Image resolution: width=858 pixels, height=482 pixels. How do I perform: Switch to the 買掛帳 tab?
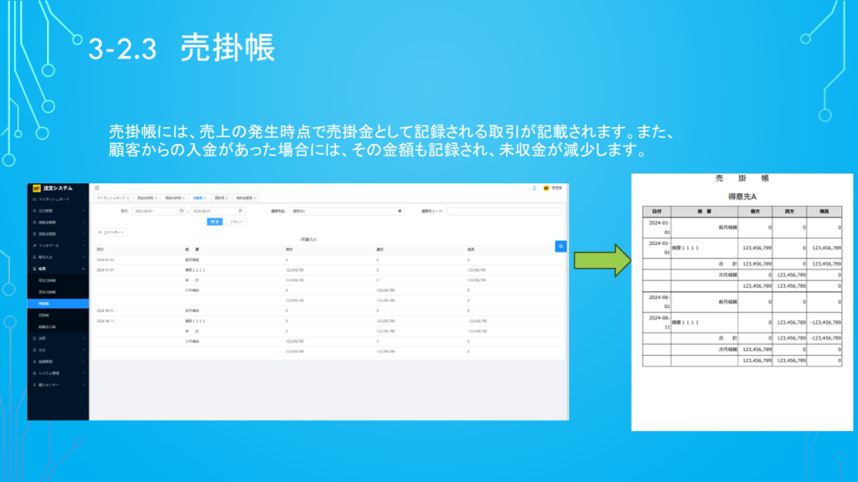click(220, 197)
